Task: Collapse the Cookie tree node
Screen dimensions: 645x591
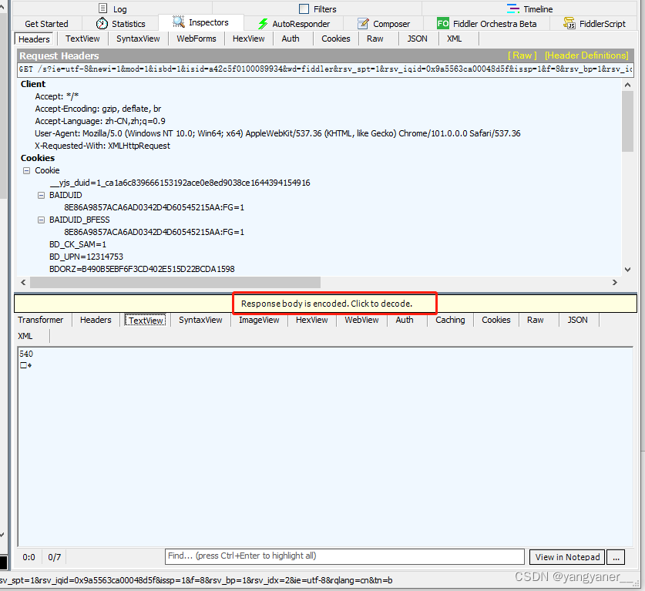Action: (27, 171)
